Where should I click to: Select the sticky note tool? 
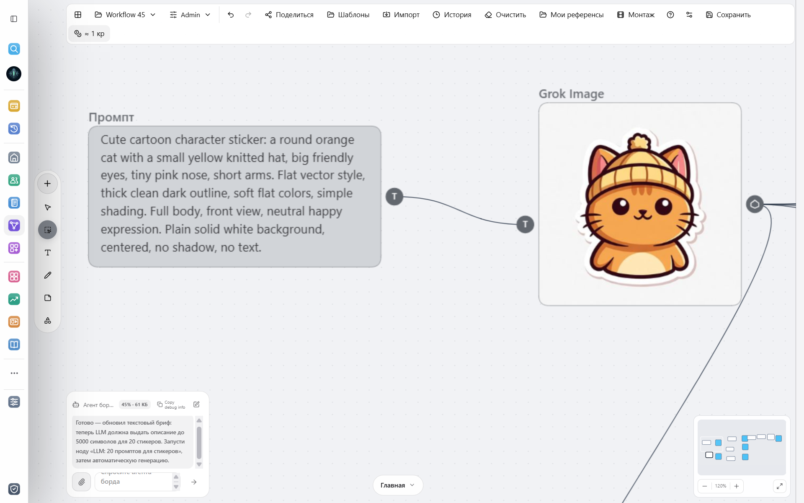click(48, 298)
